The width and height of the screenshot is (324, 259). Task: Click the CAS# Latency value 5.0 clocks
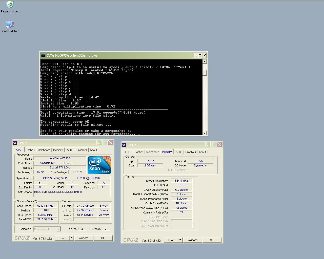181,190
